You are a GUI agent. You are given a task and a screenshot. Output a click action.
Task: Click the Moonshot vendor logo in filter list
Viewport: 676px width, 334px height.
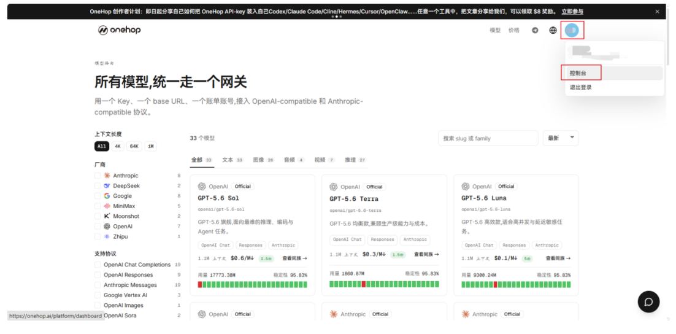point(107,216)
